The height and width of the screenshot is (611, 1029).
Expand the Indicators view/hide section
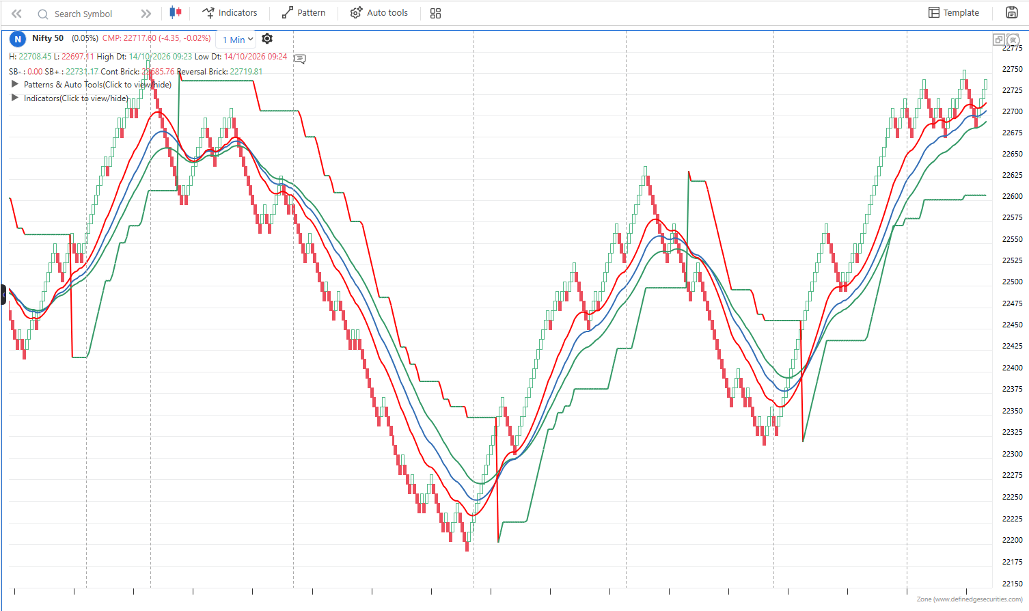[x=70, y=98]
